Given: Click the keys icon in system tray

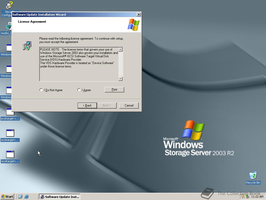Looking at the screenshot, I should [x=243, y=197].
